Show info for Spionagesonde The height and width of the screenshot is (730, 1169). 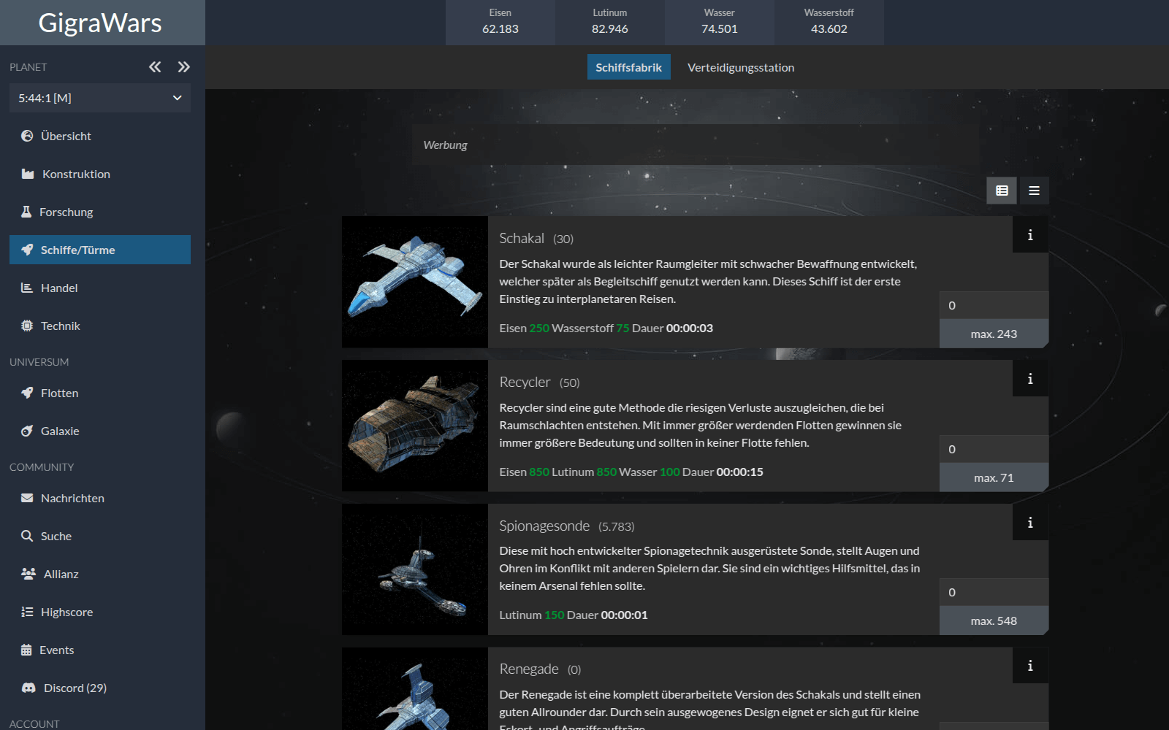[x=1030, y=522]
